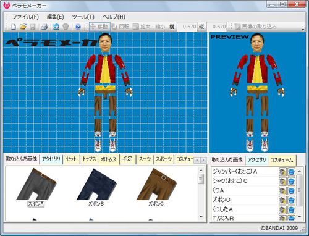This screenshot has width=309, height=236.
Task: Click the save floppy disk icon
Action: click(33, 27)
